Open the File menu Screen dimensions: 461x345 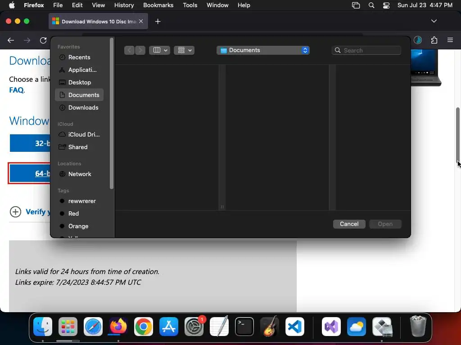58,5
